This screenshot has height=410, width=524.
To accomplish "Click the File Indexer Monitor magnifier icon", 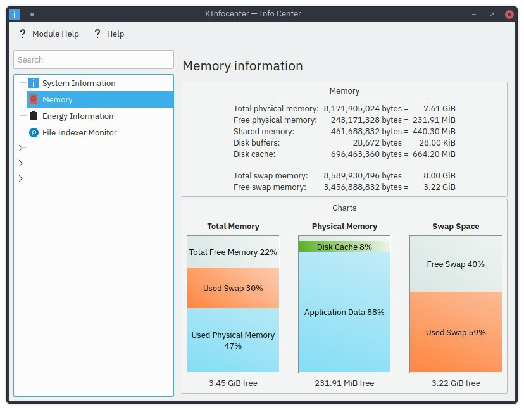I will click(x=34, y=132).
